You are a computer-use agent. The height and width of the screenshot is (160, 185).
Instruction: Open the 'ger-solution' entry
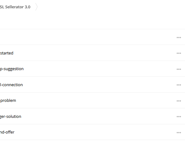10,117
